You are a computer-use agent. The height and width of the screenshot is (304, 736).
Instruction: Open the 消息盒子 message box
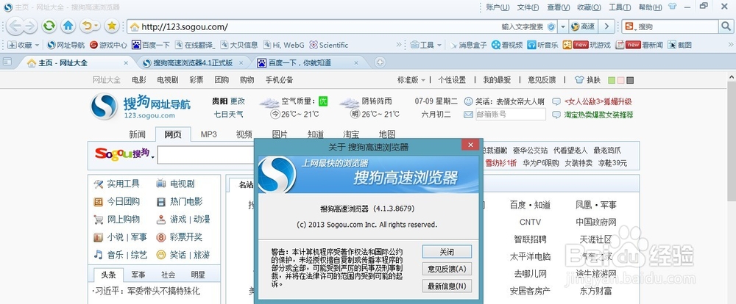468,45
